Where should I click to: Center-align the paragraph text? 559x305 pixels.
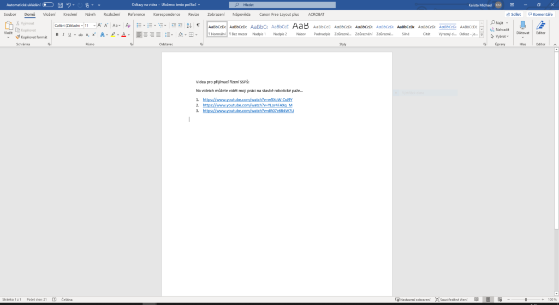pyautogui.click(x=146, y=34)
